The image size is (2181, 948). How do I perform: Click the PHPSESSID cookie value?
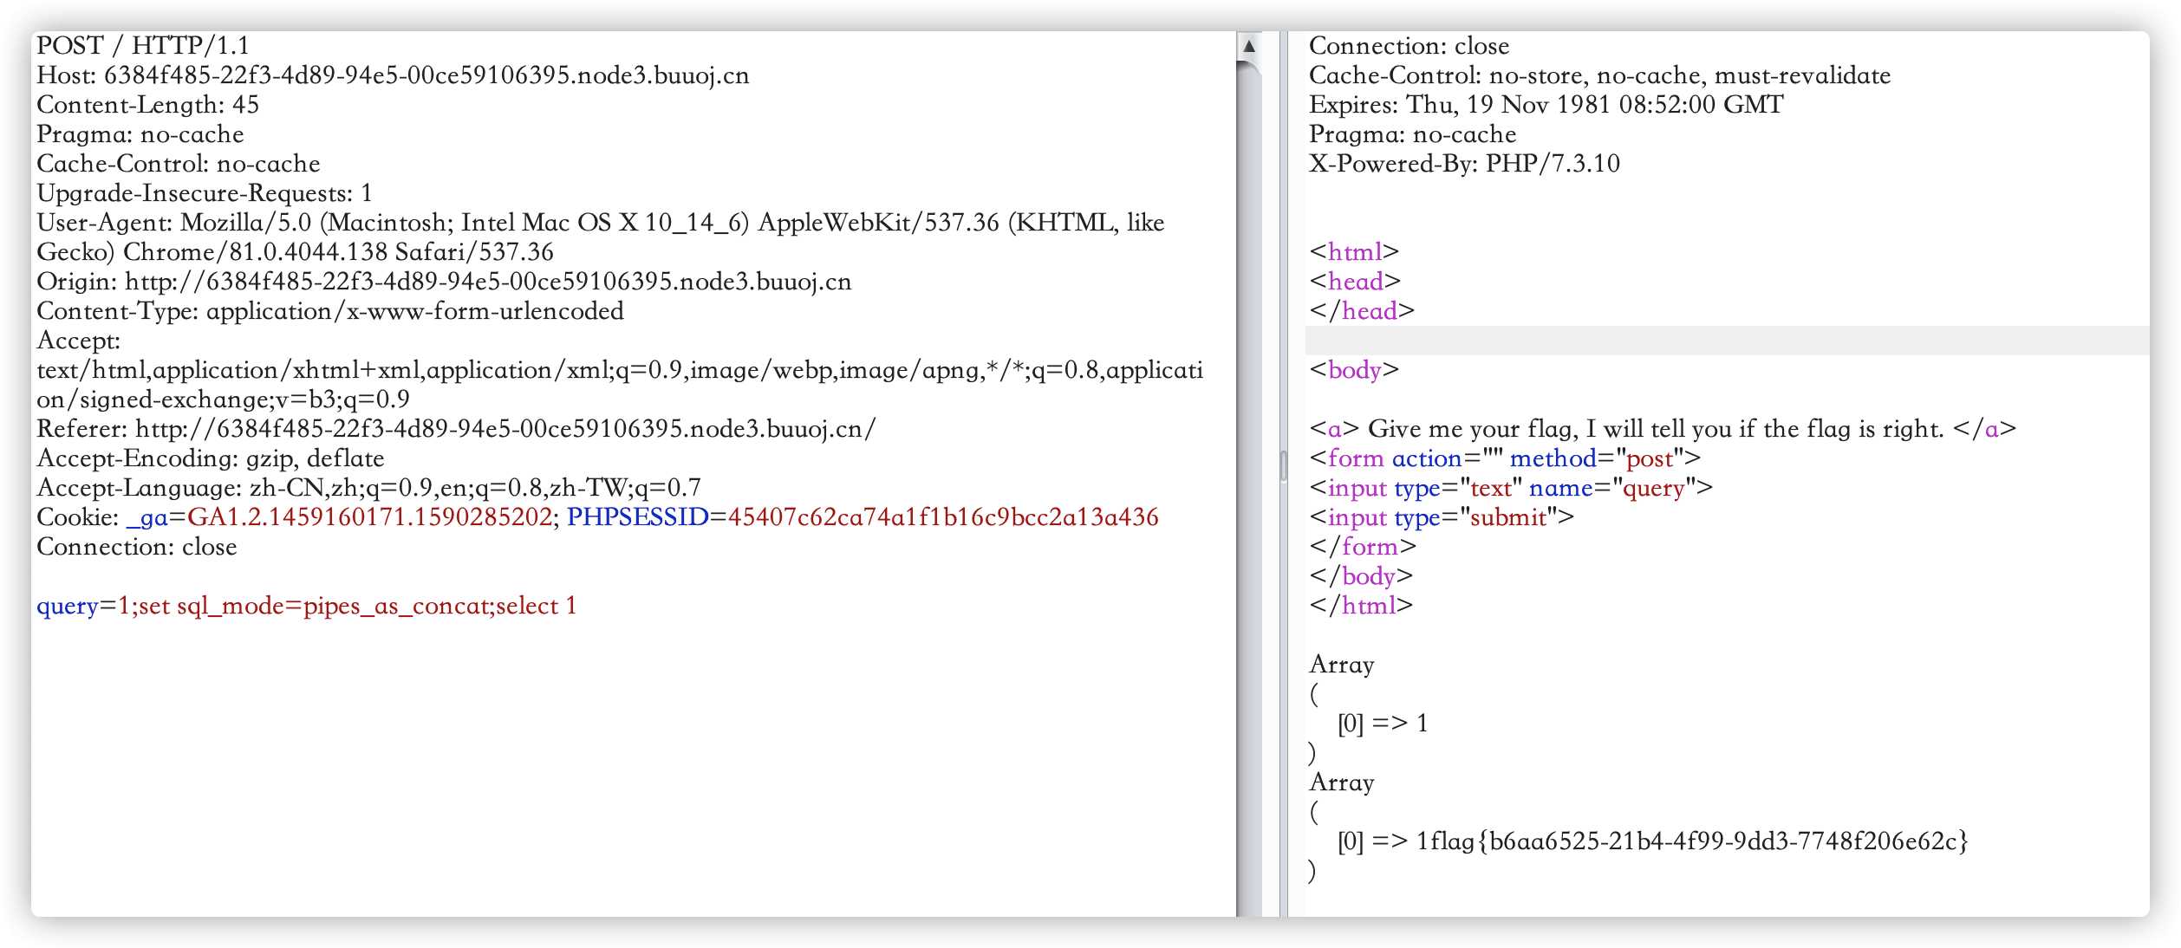point(943,517)
